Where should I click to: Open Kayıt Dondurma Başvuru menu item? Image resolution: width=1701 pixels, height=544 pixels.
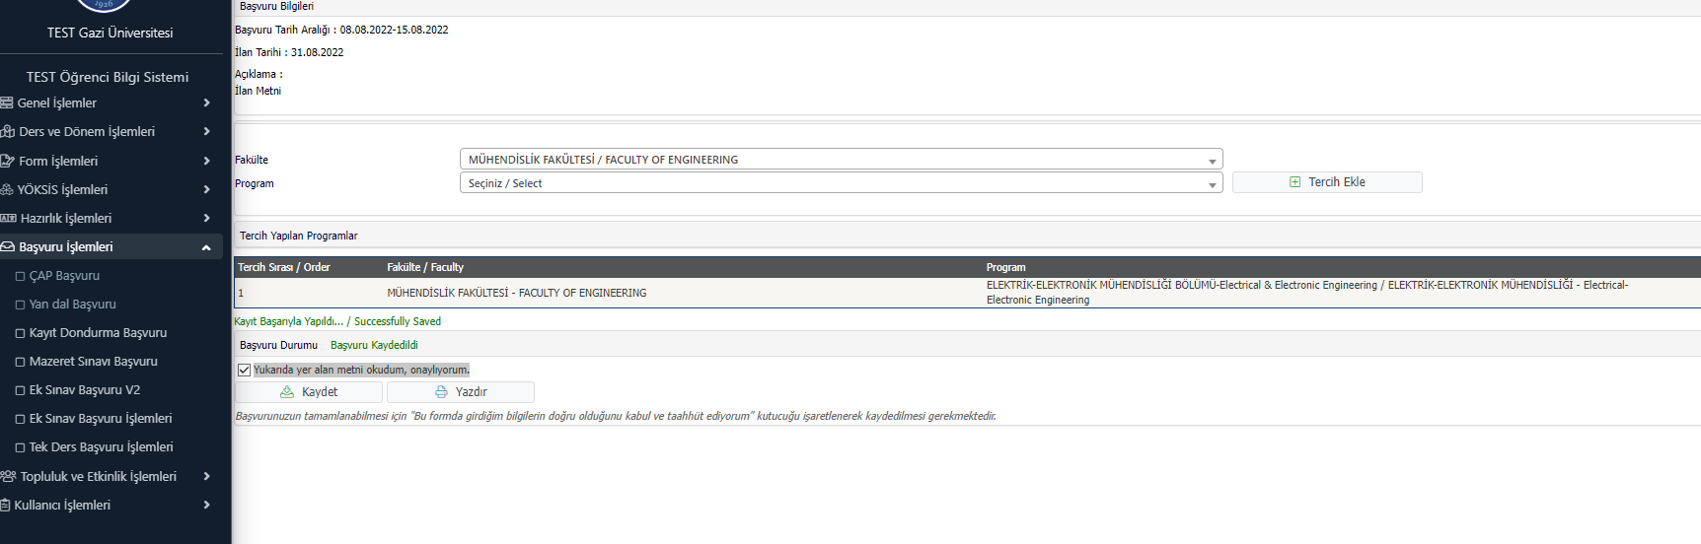(98, 333)
